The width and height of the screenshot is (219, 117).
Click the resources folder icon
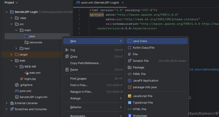[26, 42]
